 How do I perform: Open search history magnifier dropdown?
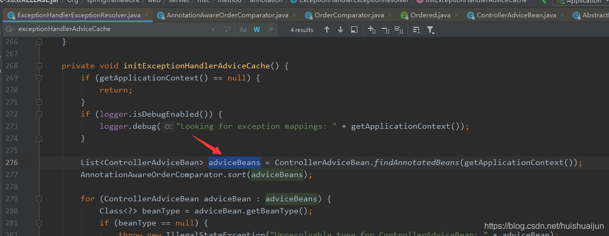click(x=9, y=29)
